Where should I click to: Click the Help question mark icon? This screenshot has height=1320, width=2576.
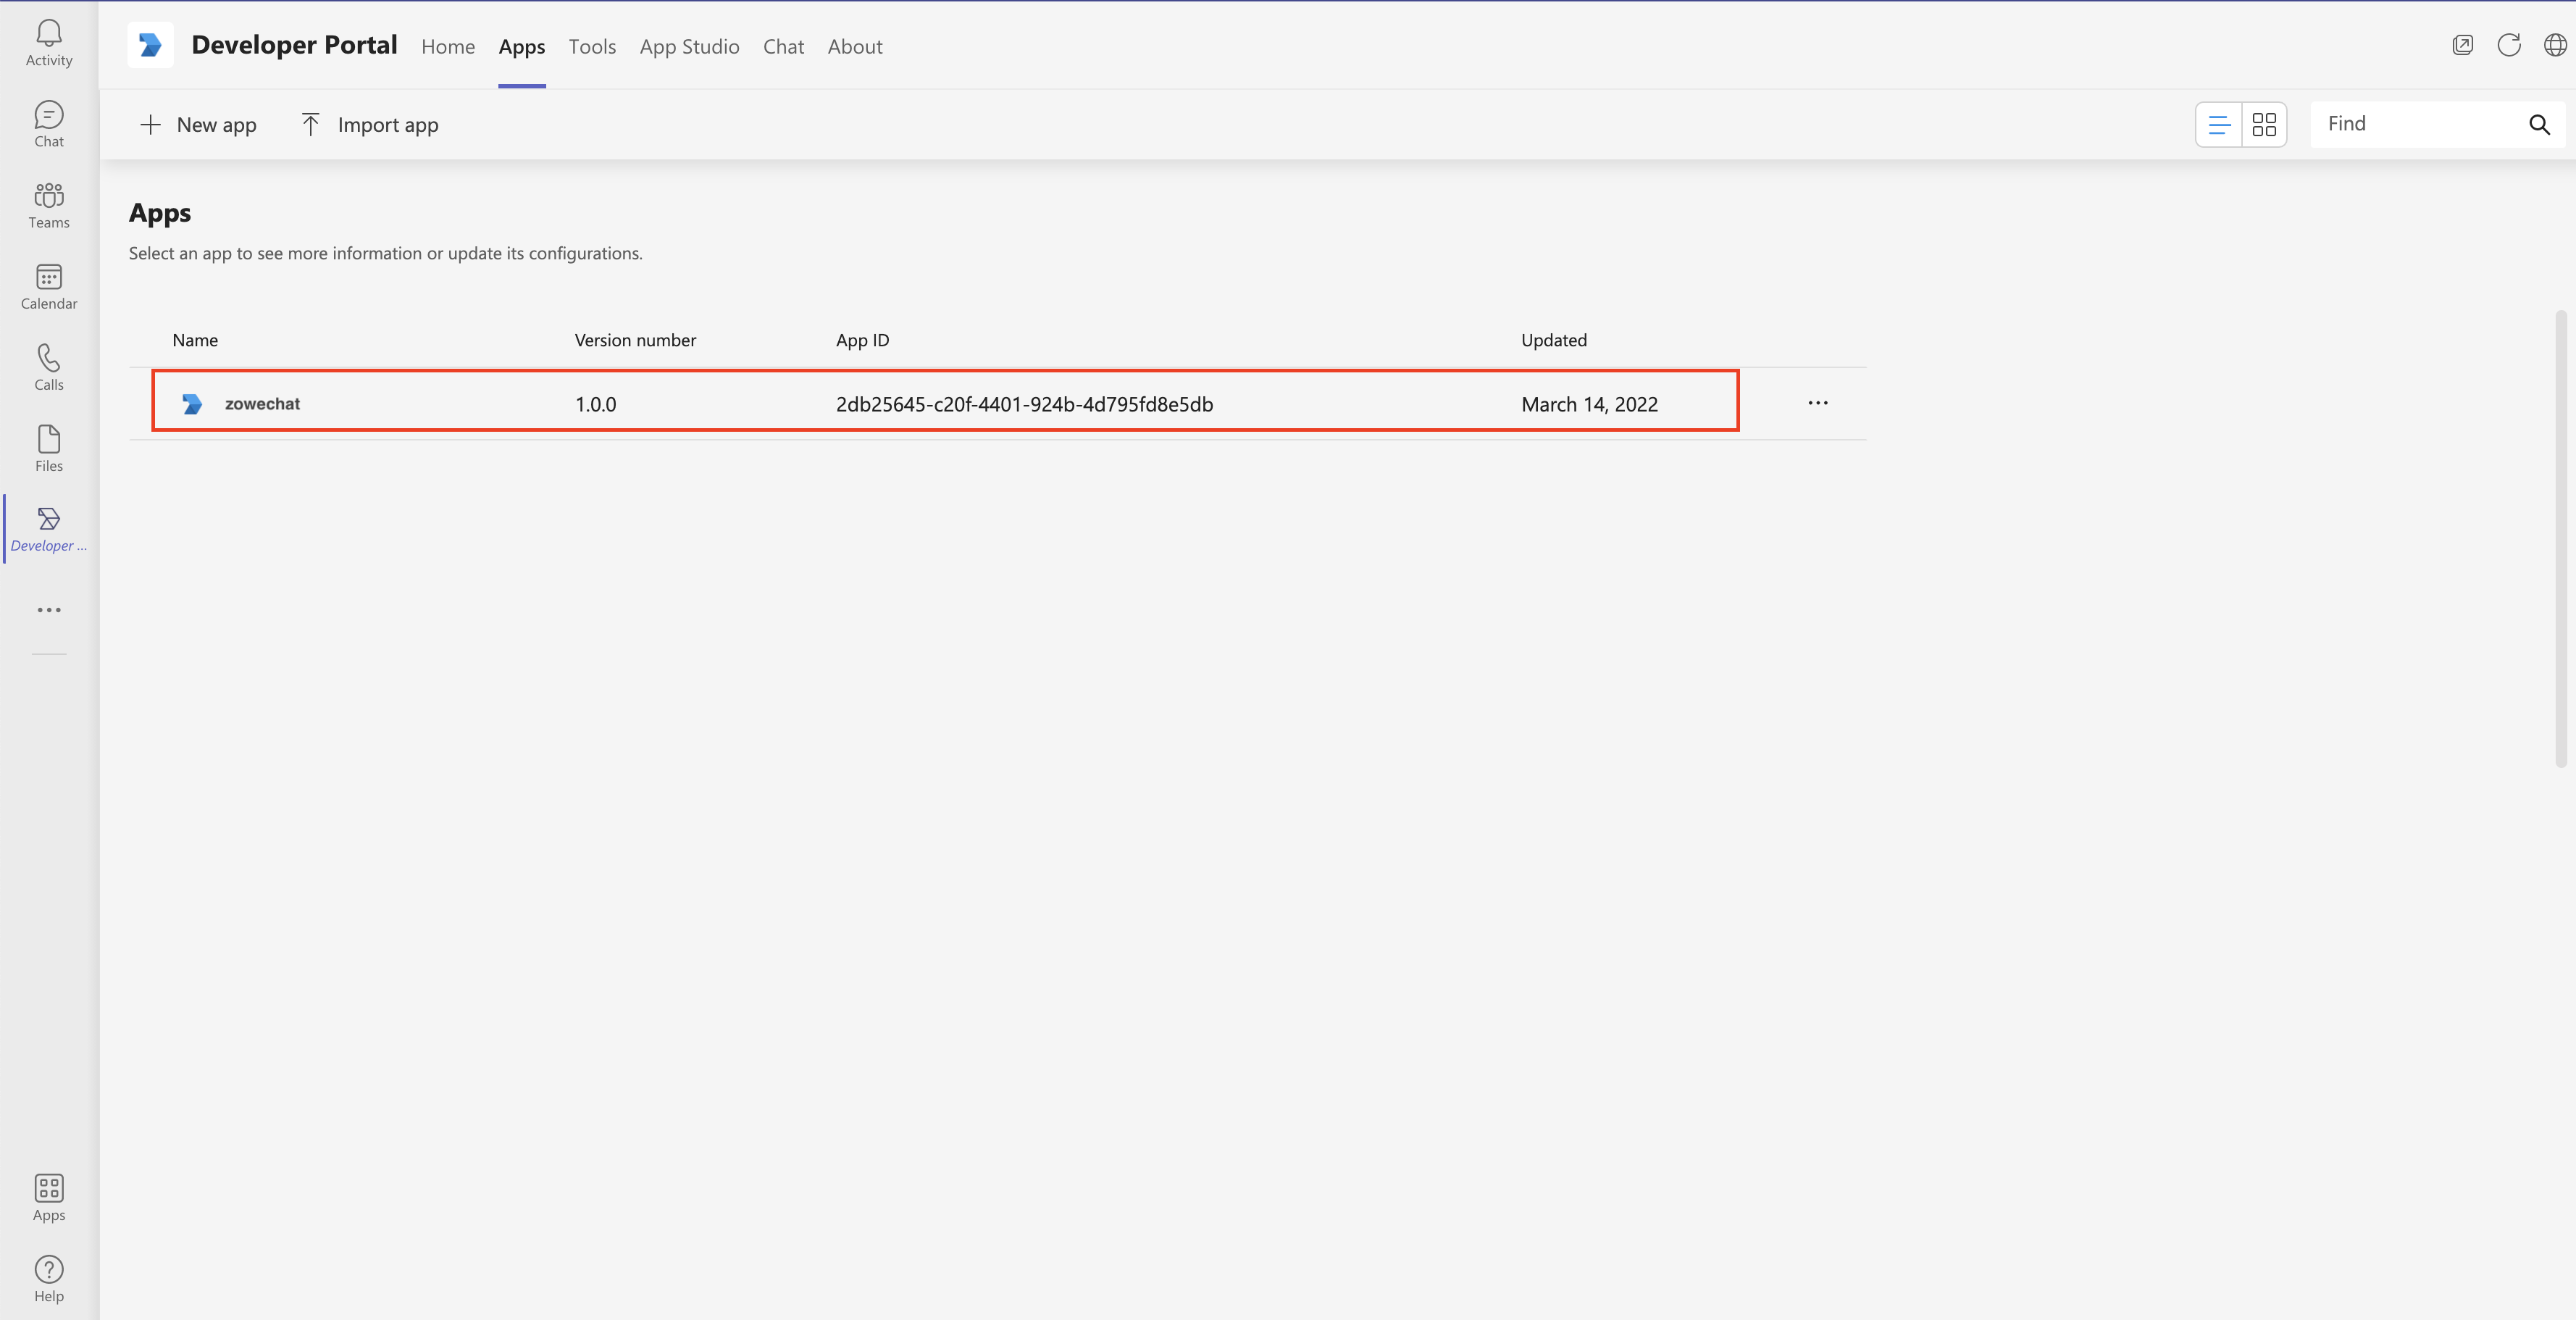[x=48, y=1278]
